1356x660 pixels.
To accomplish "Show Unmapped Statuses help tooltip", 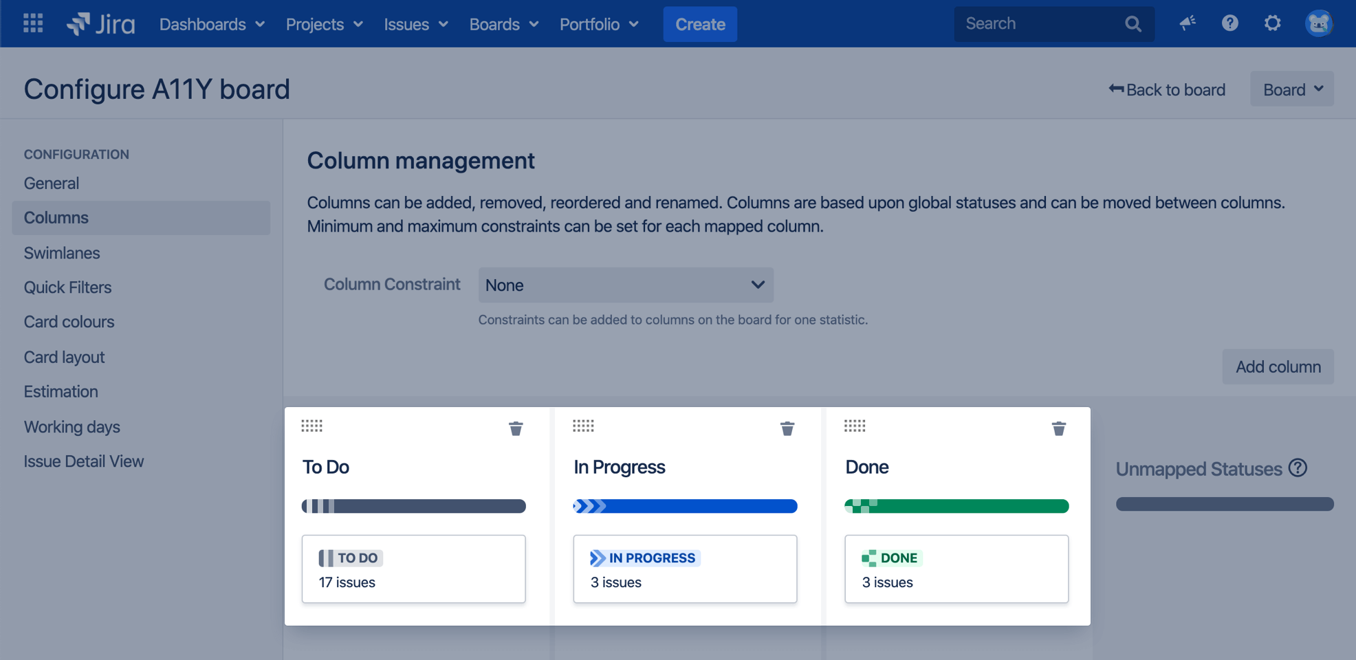I will pyautogui.click(x=1298, y=468).
